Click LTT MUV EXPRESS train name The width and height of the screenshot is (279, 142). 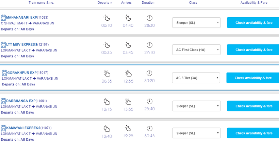tap(22, 45)
